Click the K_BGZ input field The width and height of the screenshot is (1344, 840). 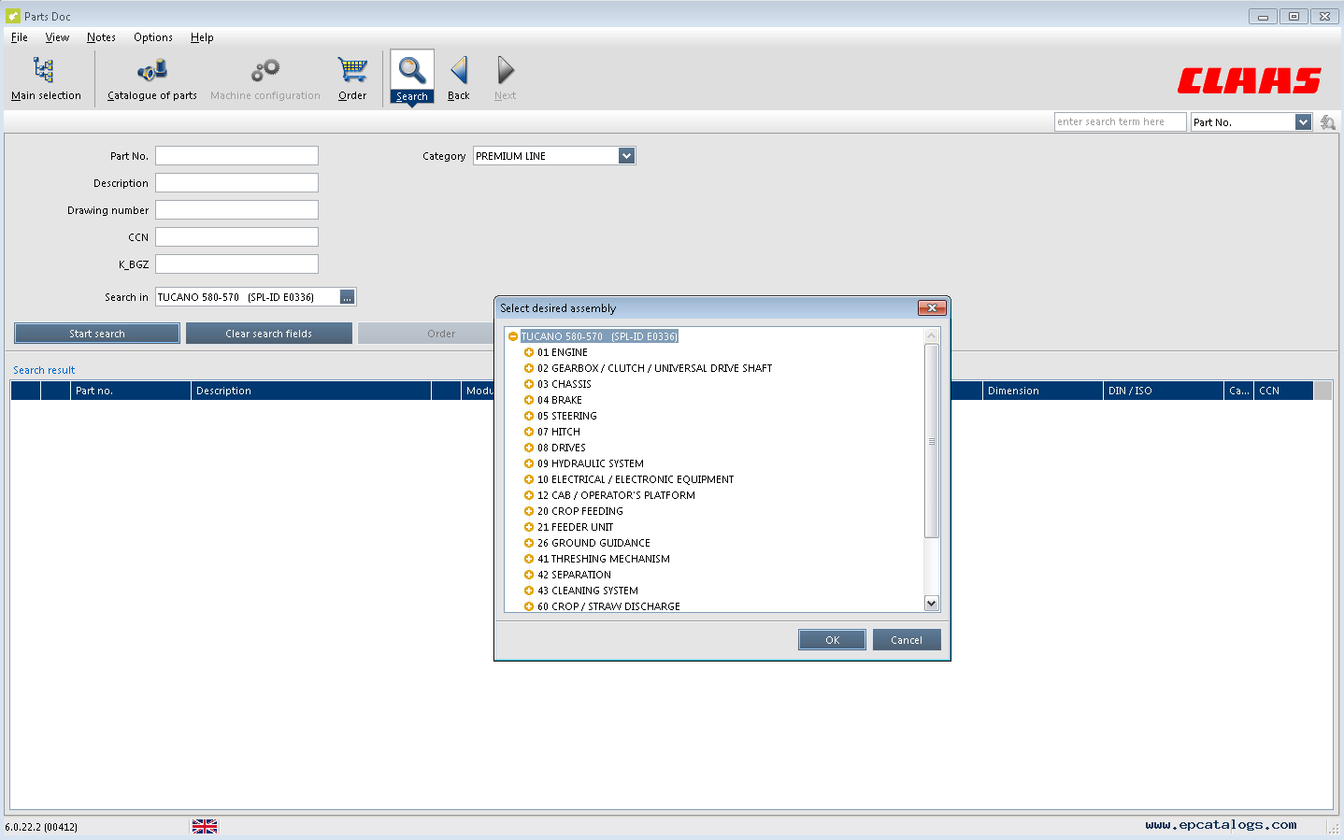[x=236, y=264]
